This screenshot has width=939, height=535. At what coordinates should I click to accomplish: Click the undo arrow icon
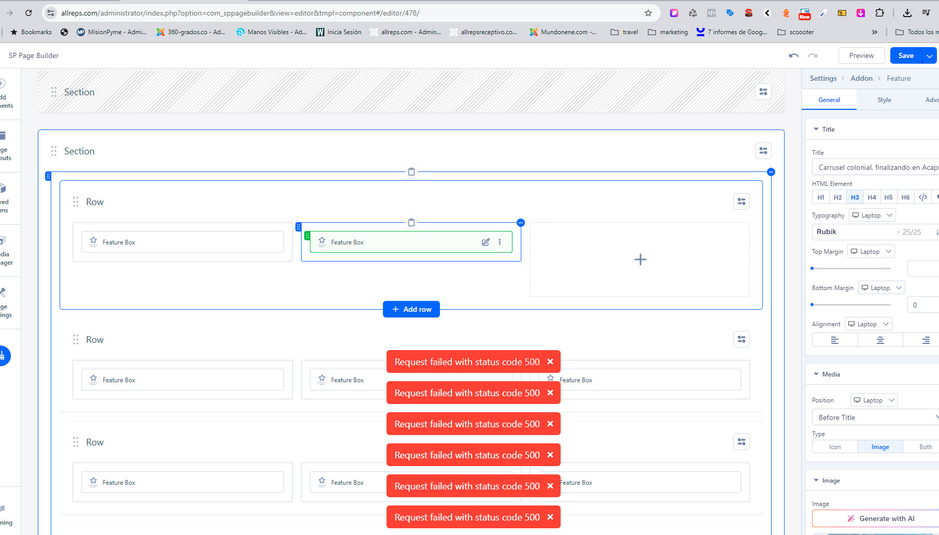[x=793, y=55]
